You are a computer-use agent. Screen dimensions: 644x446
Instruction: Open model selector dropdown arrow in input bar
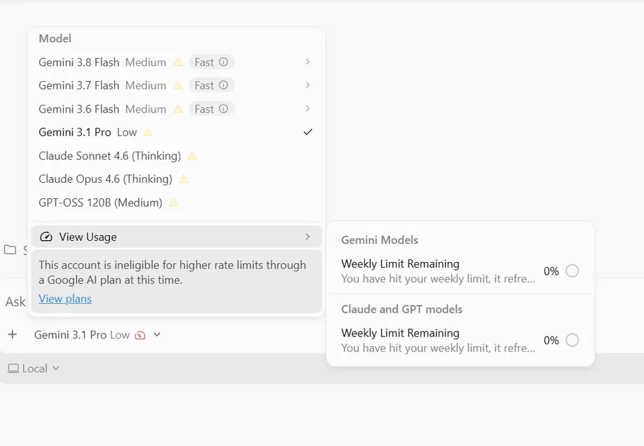(x=157, y=335)
